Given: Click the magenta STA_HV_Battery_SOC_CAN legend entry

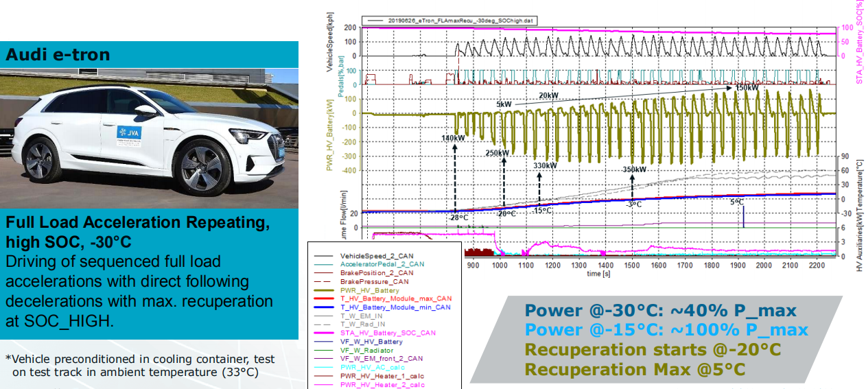Looking at the screenshot, I should click(386, 333).
